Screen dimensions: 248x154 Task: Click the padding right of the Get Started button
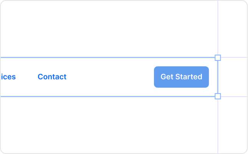pyautogui.click(x=213, y=77)
